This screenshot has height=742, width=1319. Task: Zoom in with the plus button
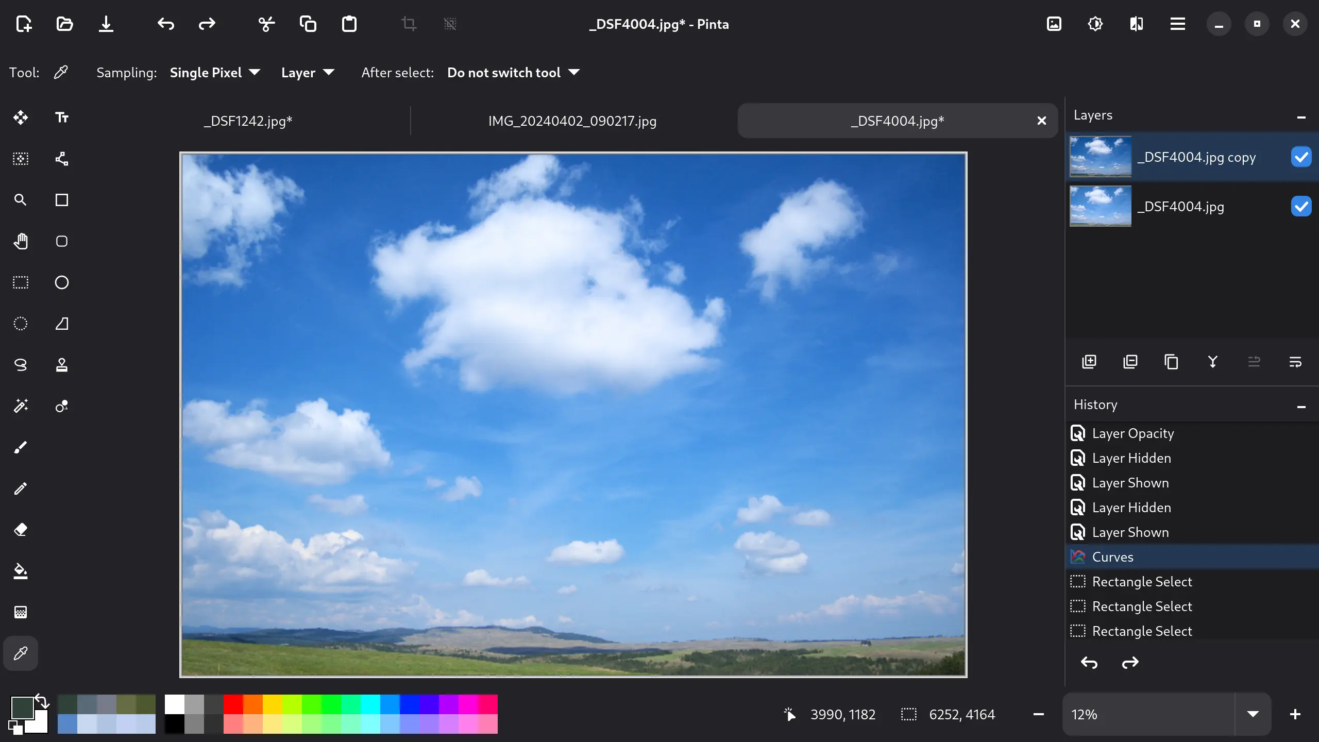pyautogui.click(x=1295, y=714)
